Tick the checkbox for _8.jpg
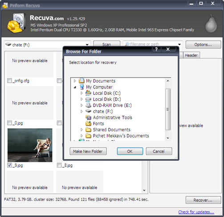Image resolution: width=224 pixels, height=217 pixels. pos(59,165)
